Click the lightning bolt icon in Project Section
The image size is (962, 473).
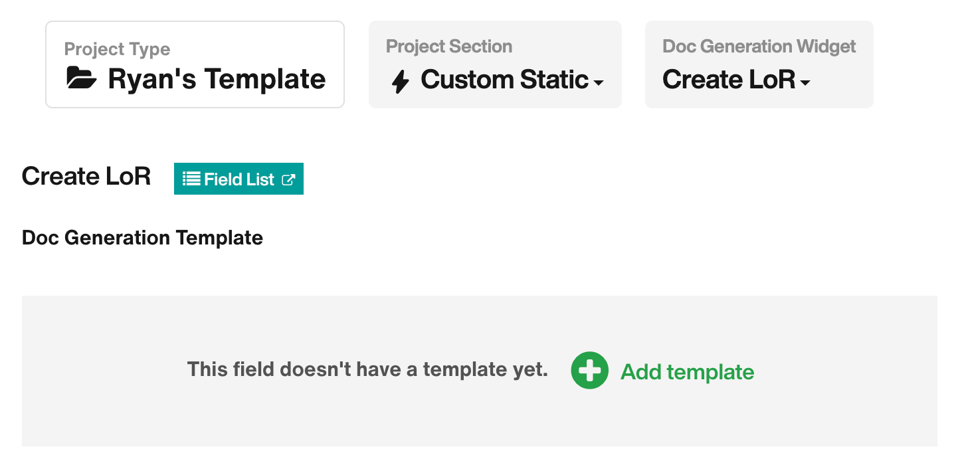[x=401, y=81]
